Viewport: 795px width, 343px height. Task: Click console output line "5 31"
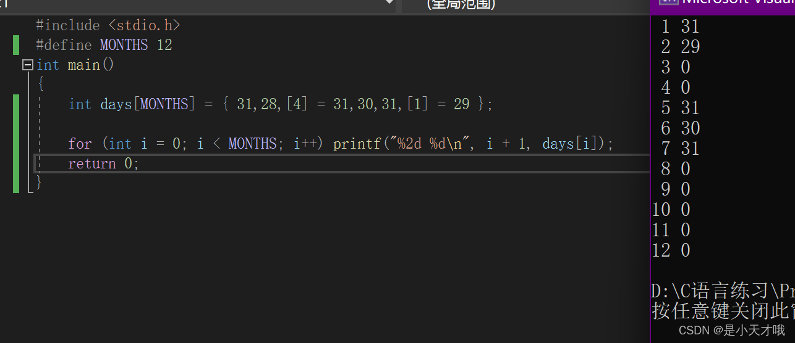point(680,108)
